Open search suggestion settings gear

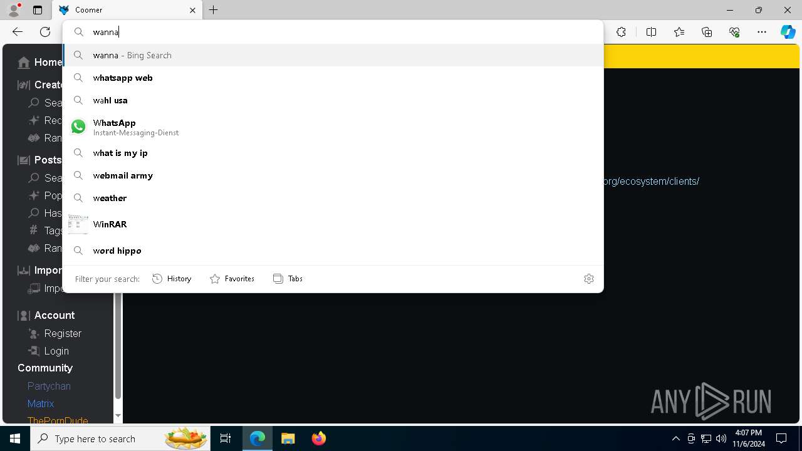pyautogui.click(x=589, y=279)
